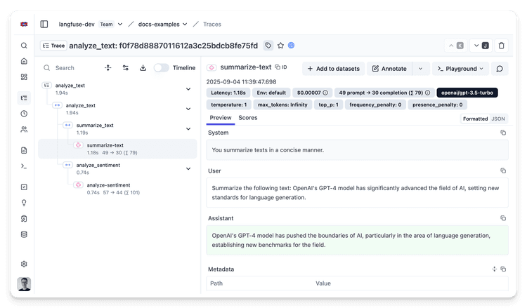The image size is (527, 308).
Task: Click the openai/gpt-3.5-turbo model badge
Action: tap(467, 93)
